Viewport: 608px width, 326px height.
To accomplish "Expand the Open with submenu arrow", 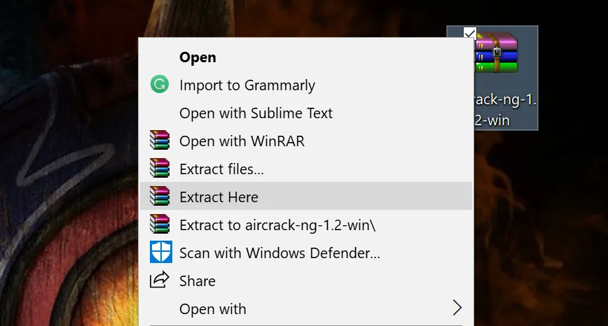I will pos(457,308).
